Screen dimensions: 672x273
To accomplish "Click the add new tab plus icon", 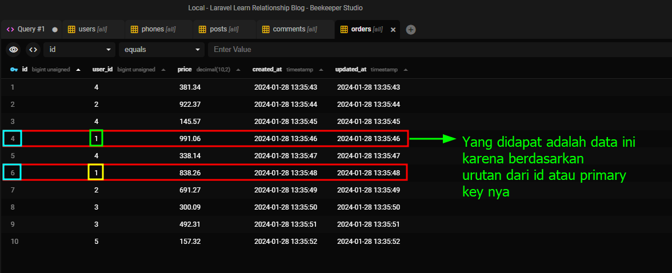I will pos(411,30).
